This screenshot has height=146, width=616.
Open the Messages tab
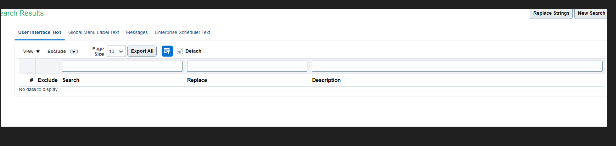point(137,32)
